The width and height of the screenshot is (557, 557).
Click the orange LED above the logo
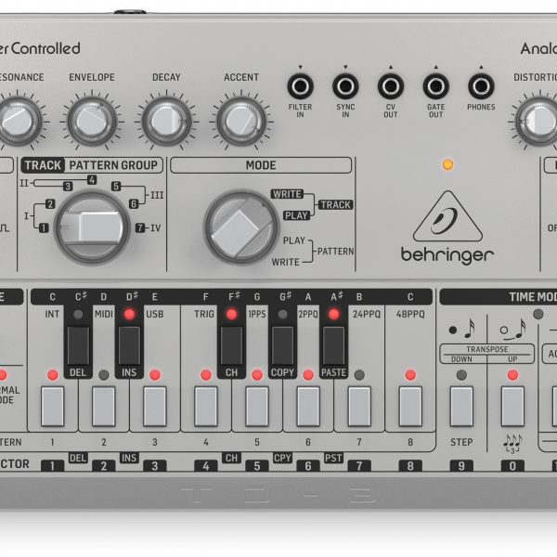[x=447, y=164]
